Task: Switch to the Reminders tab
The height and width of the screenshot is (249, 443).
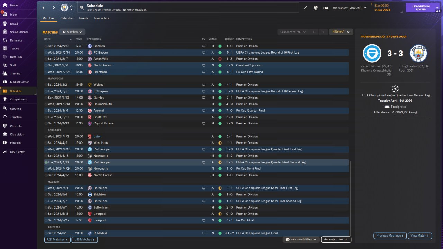Action: 101,18
